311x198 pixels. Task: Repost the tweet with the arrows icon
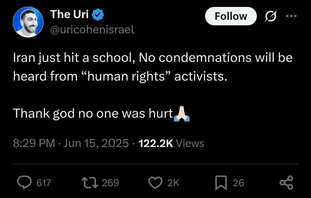point(88,182)
